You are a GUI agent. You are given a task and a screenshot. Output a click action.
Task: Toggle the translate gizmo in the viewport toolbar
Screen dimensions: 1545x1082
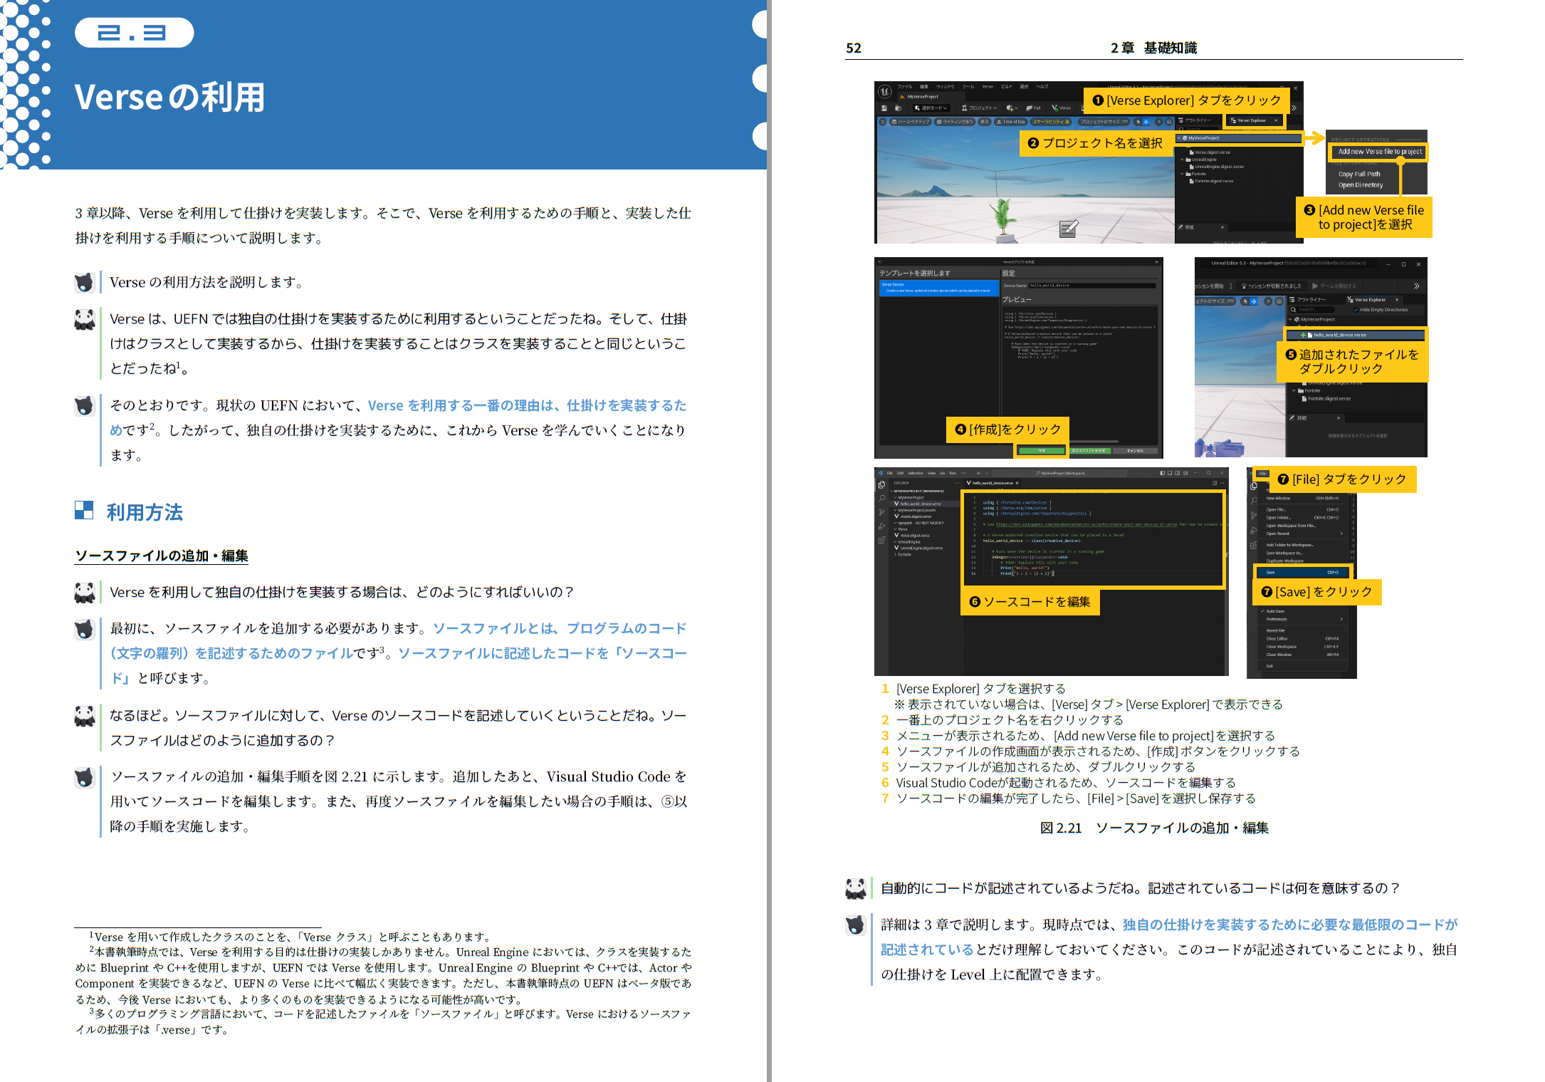(1147, 122)
